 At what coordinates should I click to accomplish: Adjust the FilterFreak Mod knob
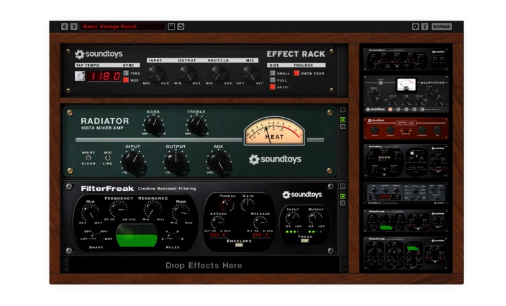point(181,212)
